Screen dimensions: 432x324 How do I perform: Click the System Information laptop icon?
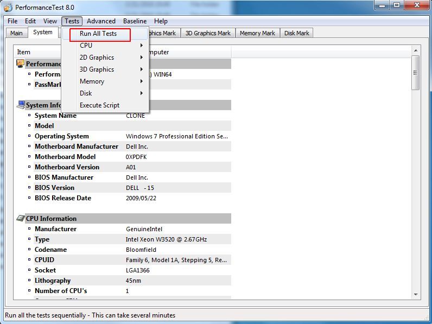coord(21,105)
